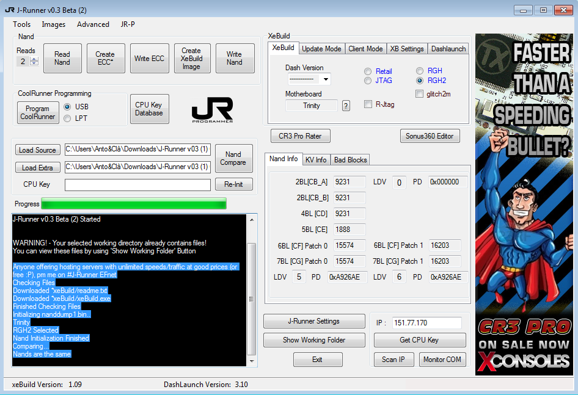Click the help icon next to Trinity motherboard
The width and height of the screenshot is (578, 395).
346,106
